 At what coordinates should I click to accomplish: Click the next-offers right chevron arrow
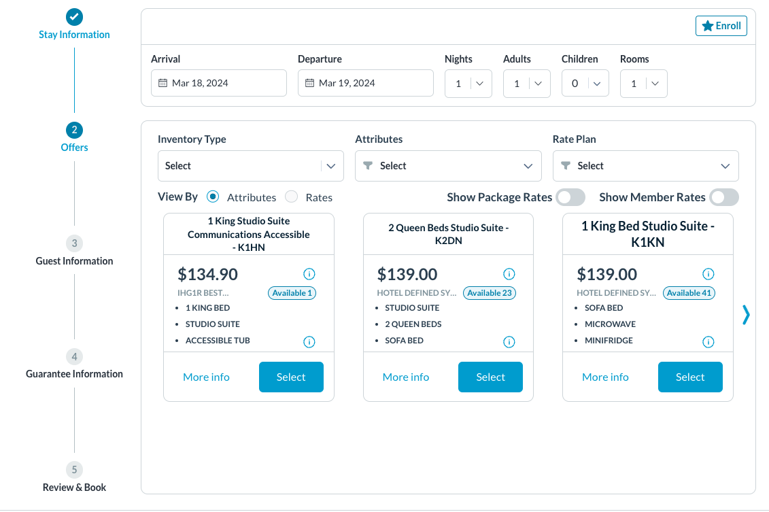pos(746,314)
